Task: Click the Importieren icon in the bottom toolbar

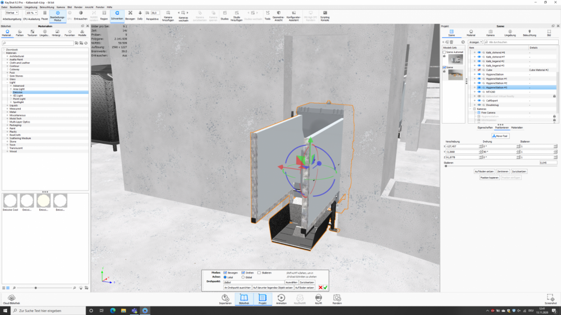Action: [x=225, y=299]
